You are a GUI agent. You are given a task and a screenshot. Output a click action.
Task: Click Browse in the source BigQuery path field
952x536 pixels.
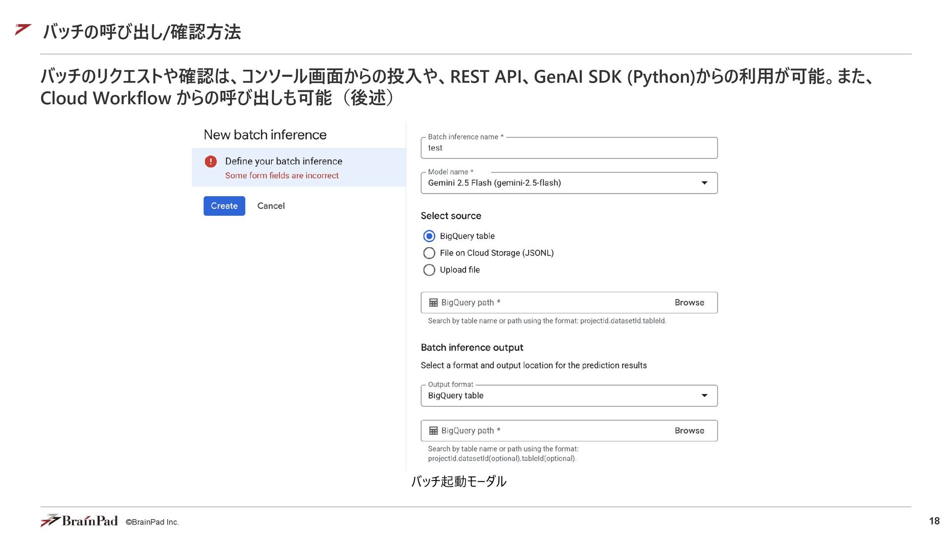click(x=689, y=303)
